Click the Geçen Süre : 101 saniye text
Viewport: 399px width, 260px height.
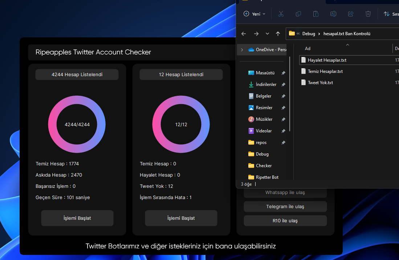click(62, 198)
